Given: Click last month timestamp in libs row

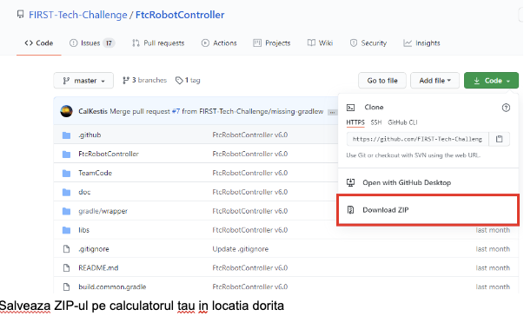Looking at the screenshot, I should (493, 230).
